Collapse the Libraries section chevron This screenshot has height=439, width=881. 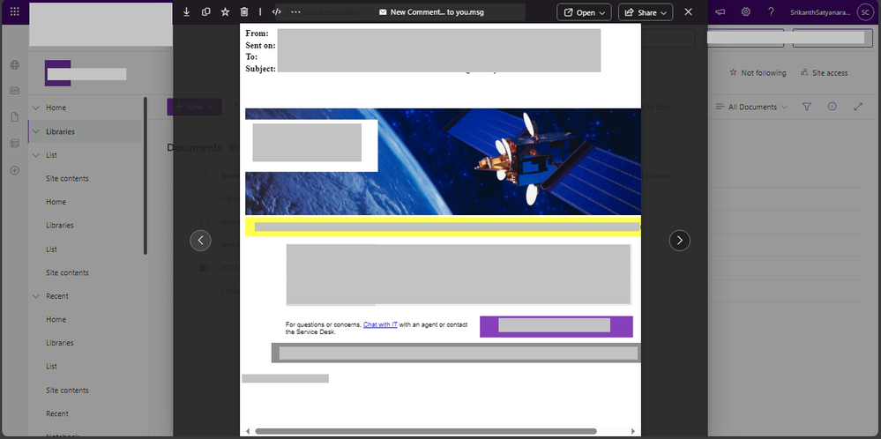[36, 131]
